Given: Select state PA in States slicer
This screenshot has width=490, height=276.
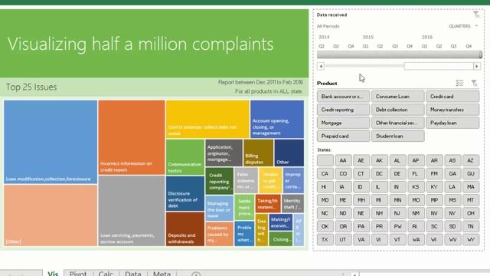Looking at the screenshot, I should click(361, 226).
